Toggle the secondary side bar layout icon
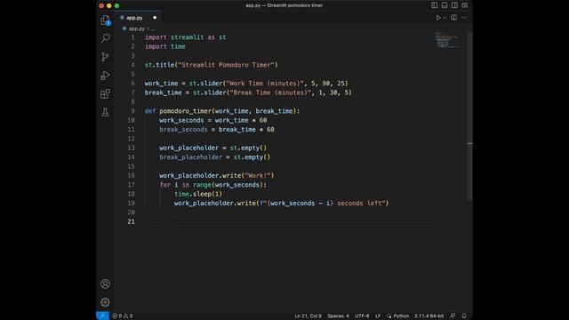569x320 pixels. tap(454, 5)
